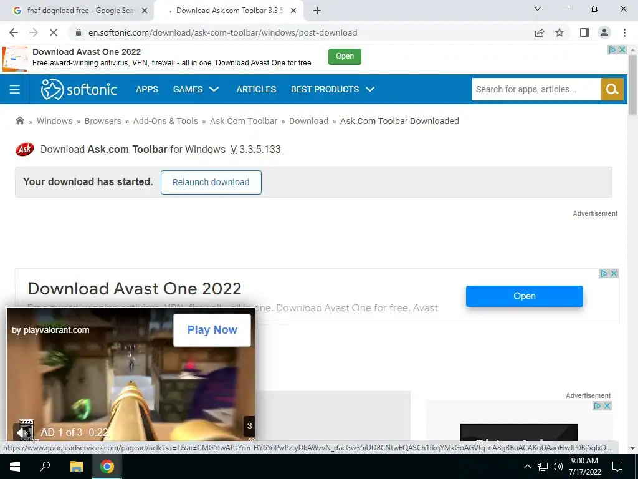The height and width of the screenshot is (479, 638).
Task: Bookmark this page with star icon
Action: 559,32
